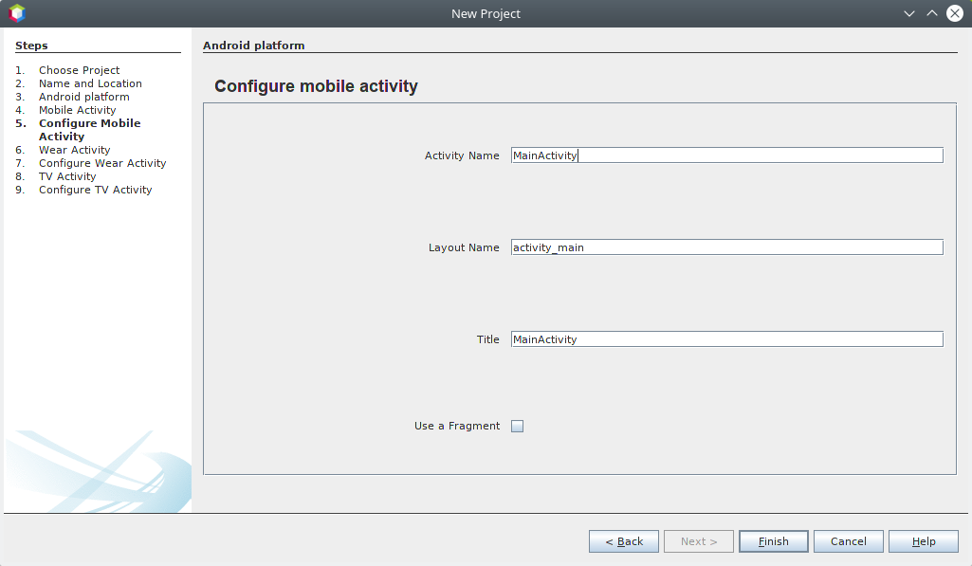Select step 6 Wear Activity
This screenshot has height=566, width=972.
(74, 150)
